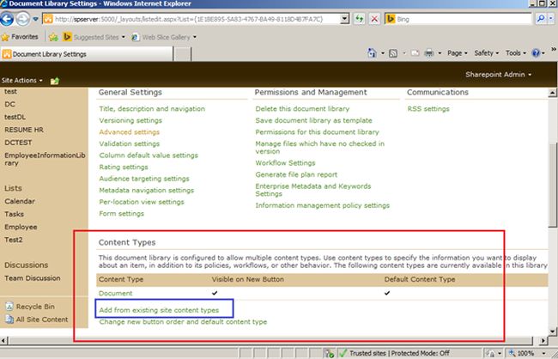Viewport: 558px width, 359px height.
Task: Open Team Discussion in left navigation
Action: [33, 278]
